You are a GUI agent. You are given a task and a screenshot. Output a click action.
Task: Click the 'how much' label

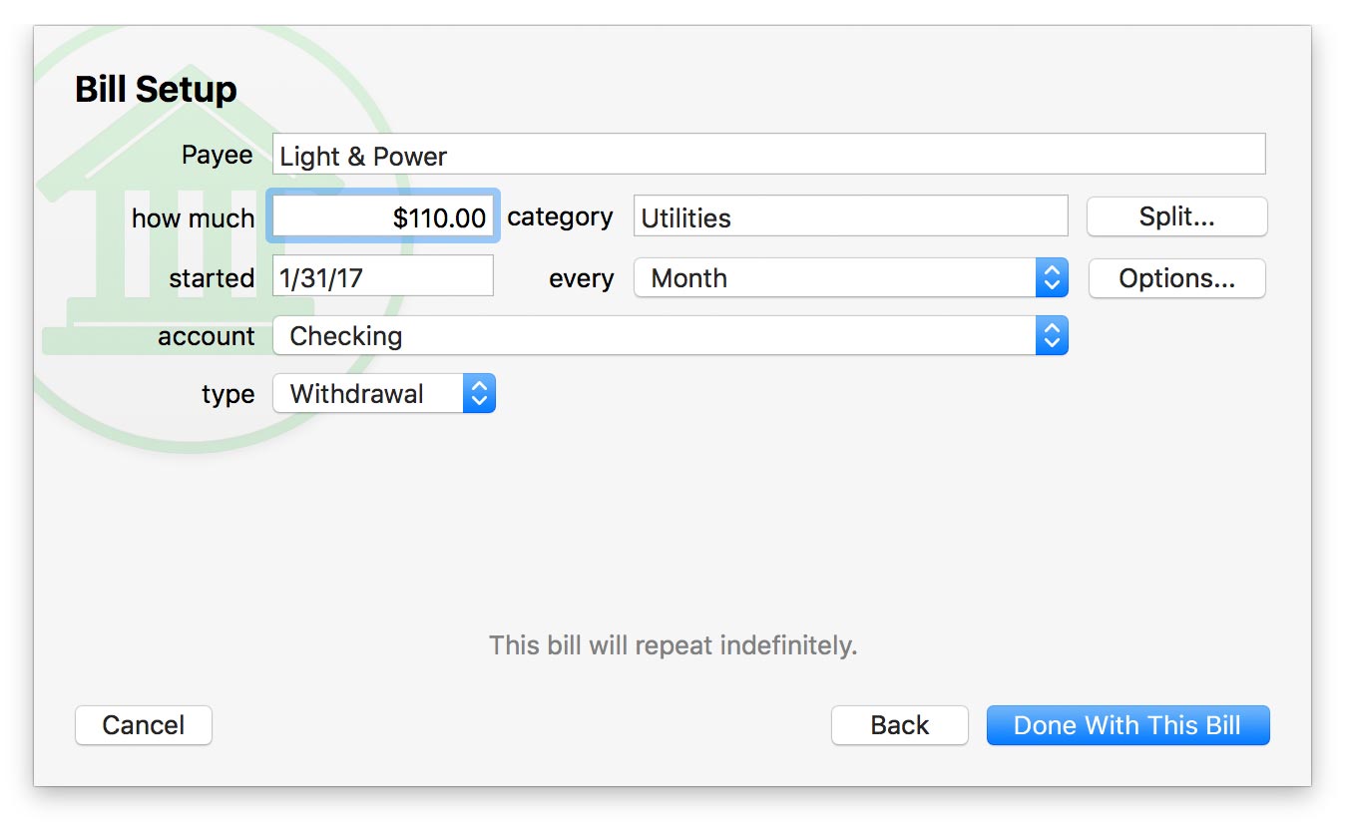[x=193, y=218]
